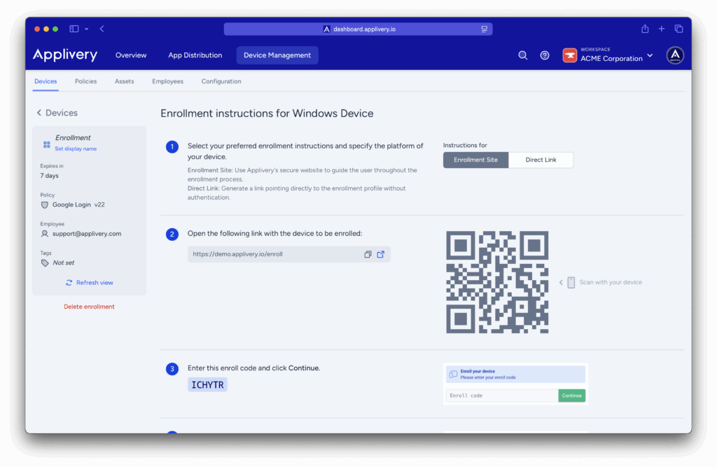
Task: Click the Windows platform icon beside Enrollment
Action: pyautogui.click(x=47, y=144)
